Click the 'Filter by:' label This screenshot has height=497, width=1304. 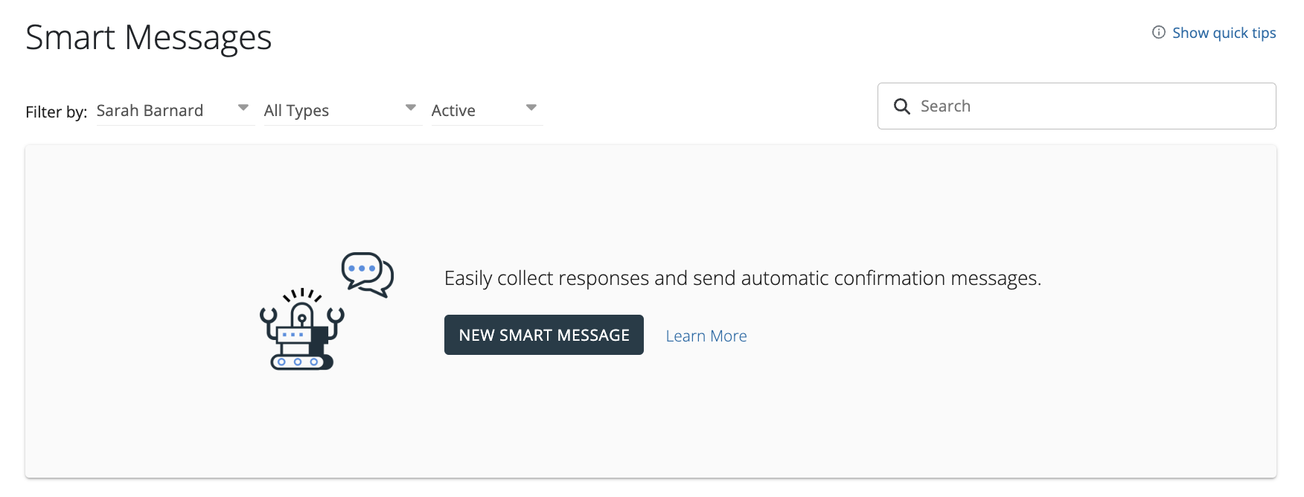56,112
